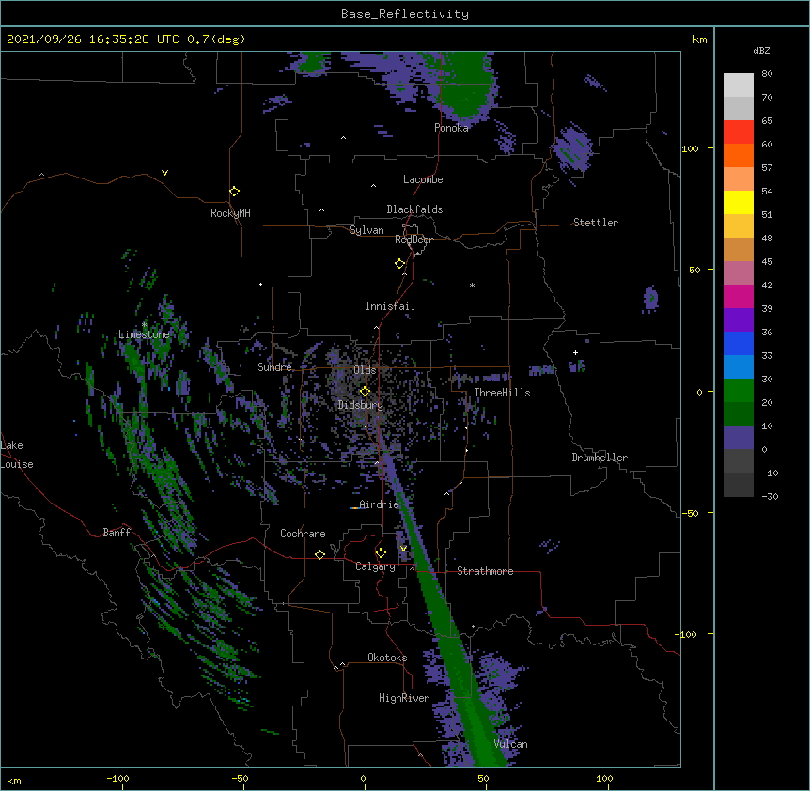This screenshot has width=810, height=791.
Task: Click the yellow marker directly above Calgary
Action: 381,553
